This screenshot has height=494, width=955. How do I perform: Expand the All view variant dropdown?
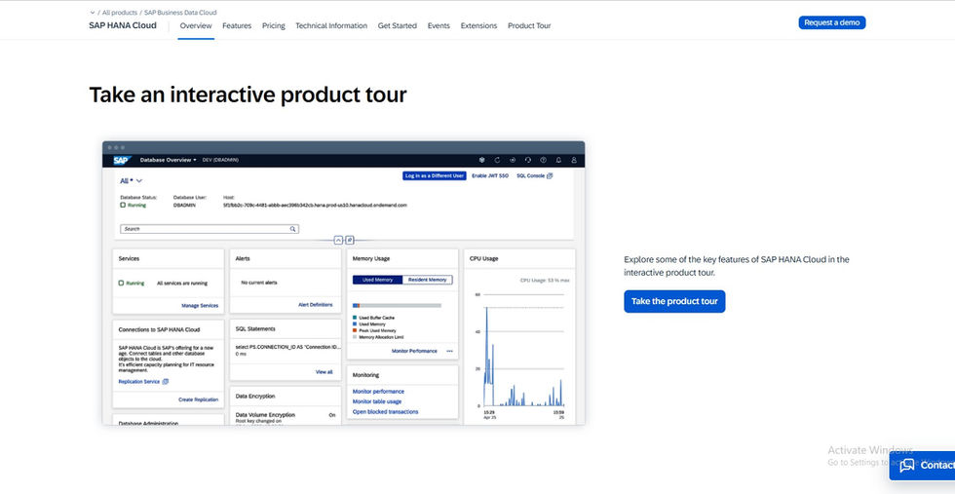point(131,181)
